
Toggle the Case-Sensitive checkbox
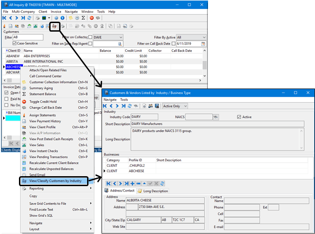pos(14,43)
